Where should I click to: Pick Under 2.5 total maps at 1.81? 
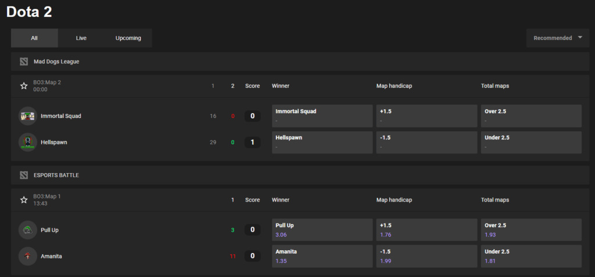pyautogui.click(x=531, y=256)
